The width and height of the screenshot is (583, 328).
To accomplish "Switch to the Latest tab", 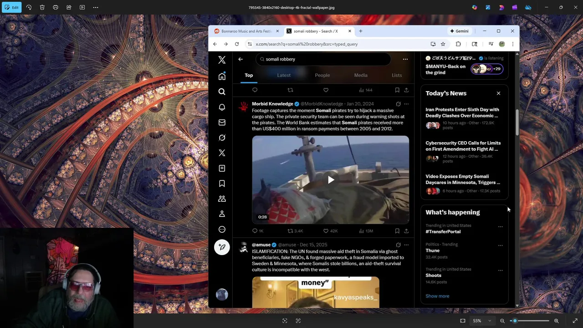I will 284,75.
